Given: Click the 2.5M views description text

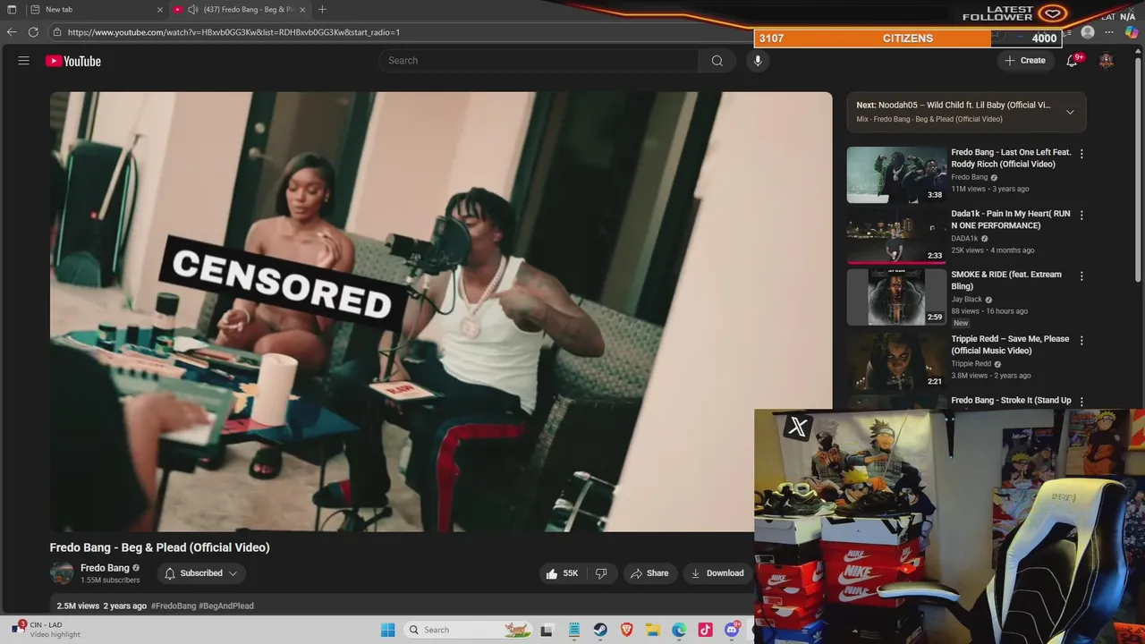Looking at the screenshot, I should pos(78,606).
